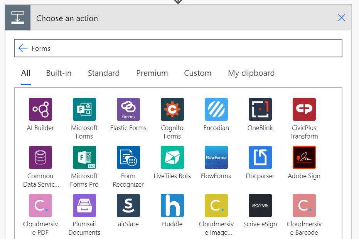Image resolution: width=359 pixels, height=239 pixels.
Task: Select the Common Data Service connector
Action: coord(40,157)
